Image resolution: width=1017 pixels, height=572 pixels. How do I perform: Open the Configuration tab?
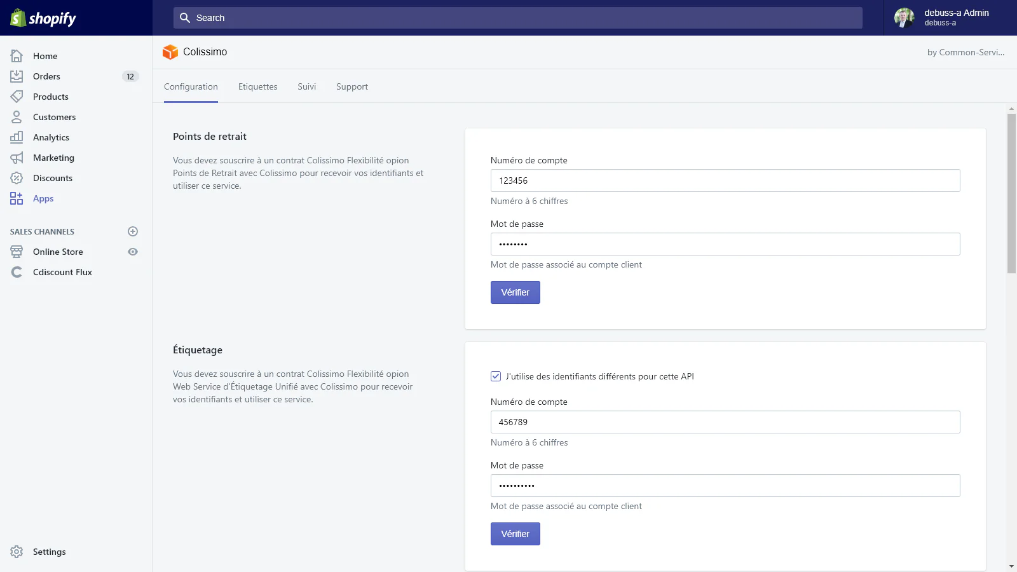click(191, 86)
